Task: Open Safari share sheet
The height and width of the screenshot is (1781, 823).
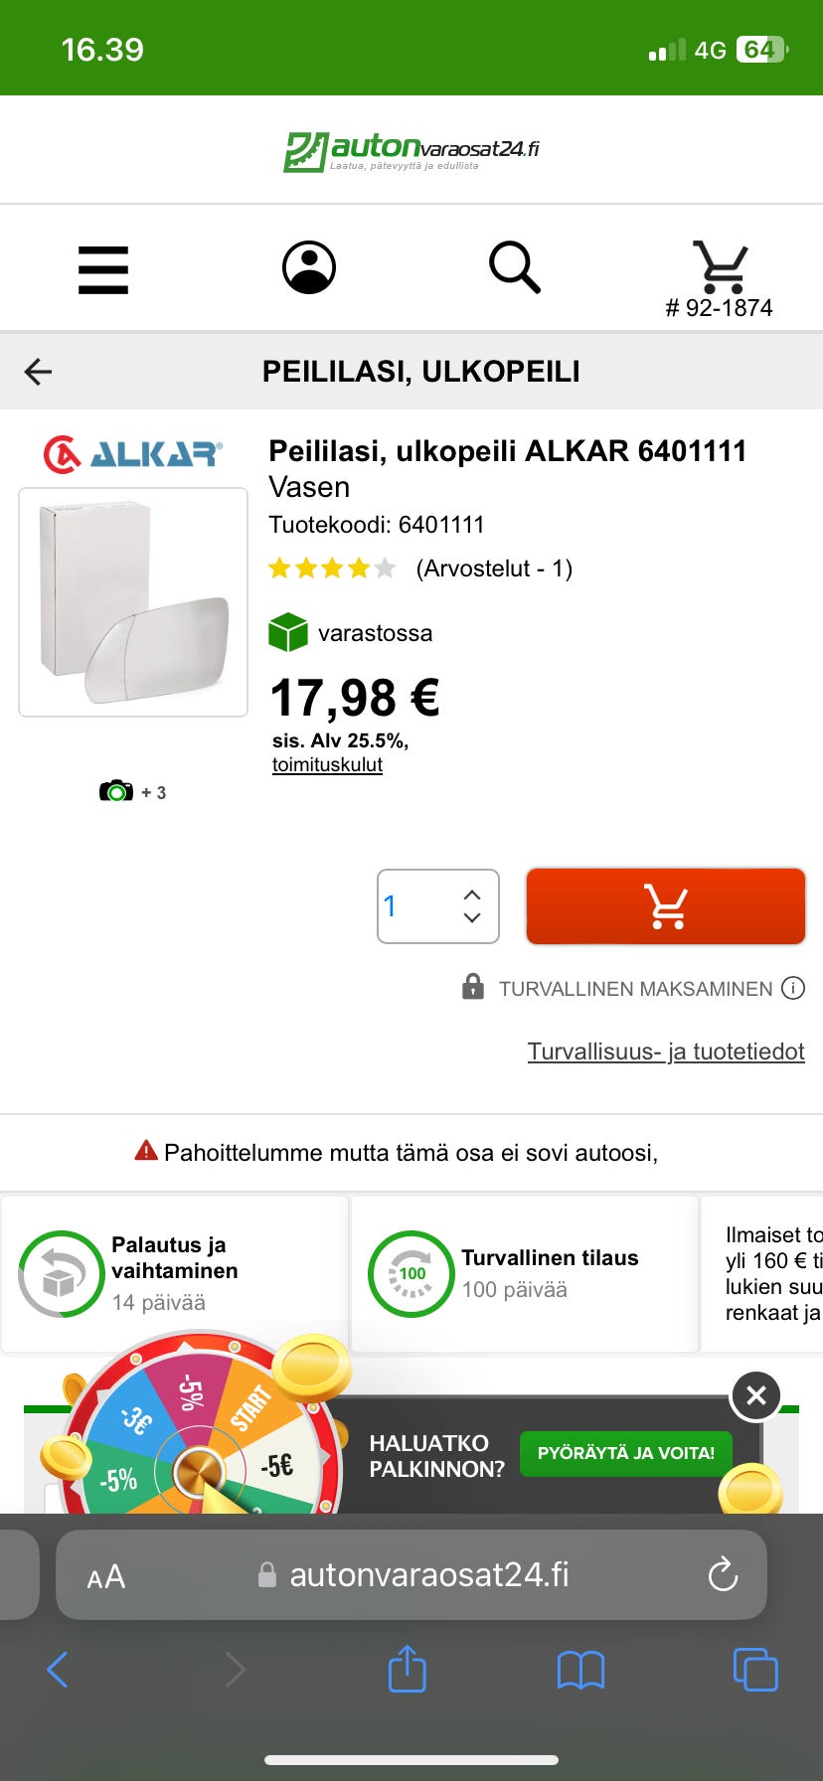Action: tap(407, 1669)
